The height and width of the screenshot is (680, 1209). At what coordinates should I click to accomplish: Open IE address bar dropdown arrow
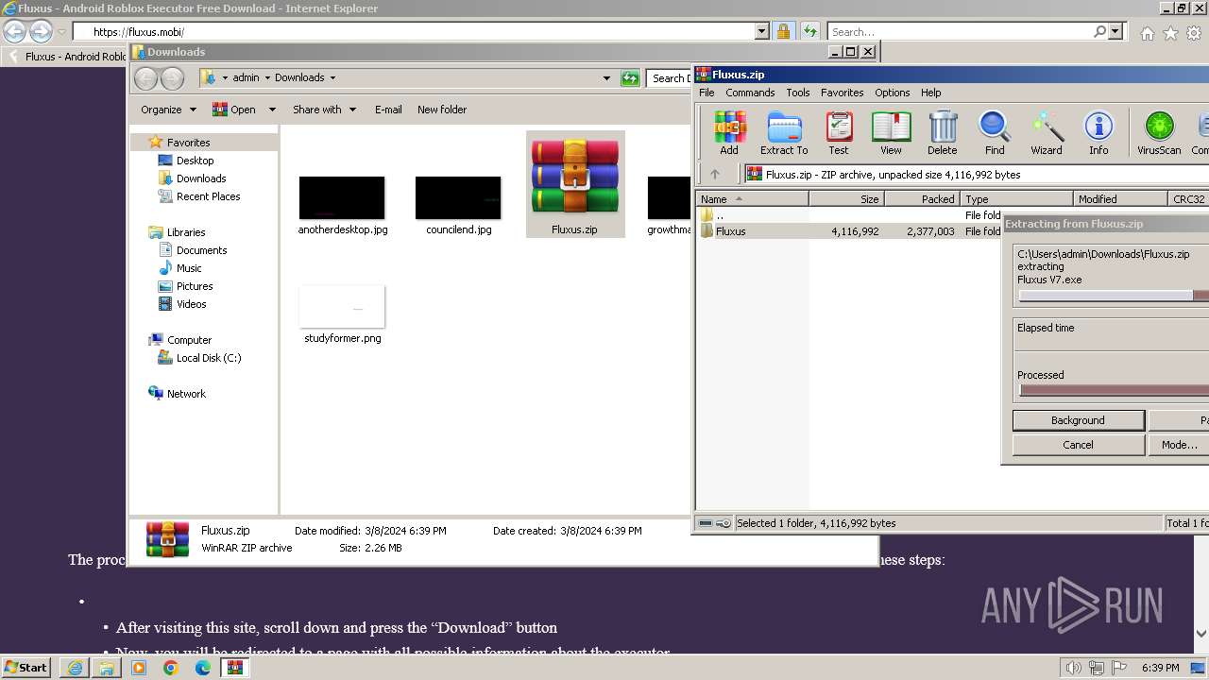(x=762, y=31)
